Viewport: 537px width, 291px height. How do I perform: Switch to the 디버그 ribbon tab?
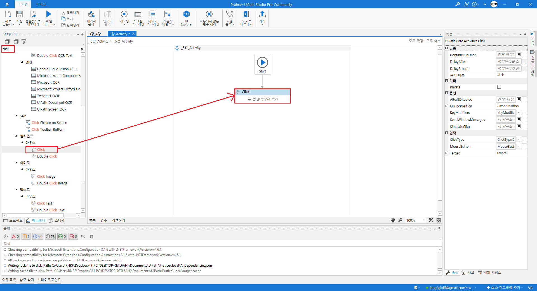[41, 4]
